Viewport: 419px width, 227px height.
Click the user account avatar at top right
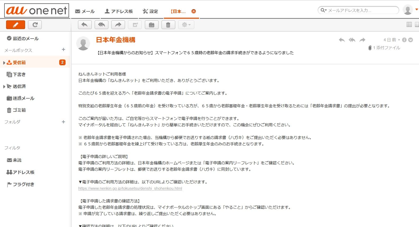[x=408, y=10]
